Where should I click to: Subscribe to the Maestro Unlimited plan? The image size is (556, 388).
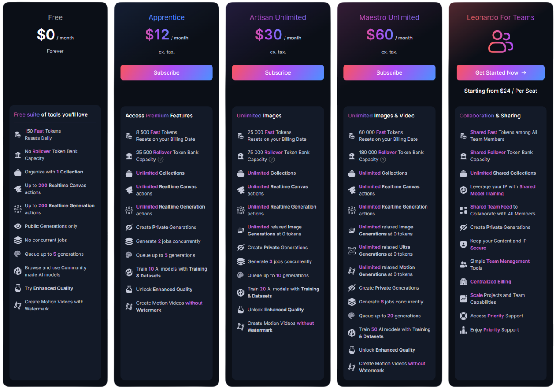[x=389, y=73]
